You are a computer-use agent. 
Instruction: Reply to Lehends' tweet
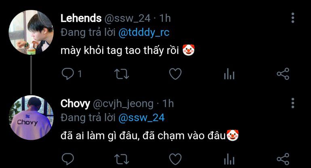pyautogui.click(x=67, y=74)
